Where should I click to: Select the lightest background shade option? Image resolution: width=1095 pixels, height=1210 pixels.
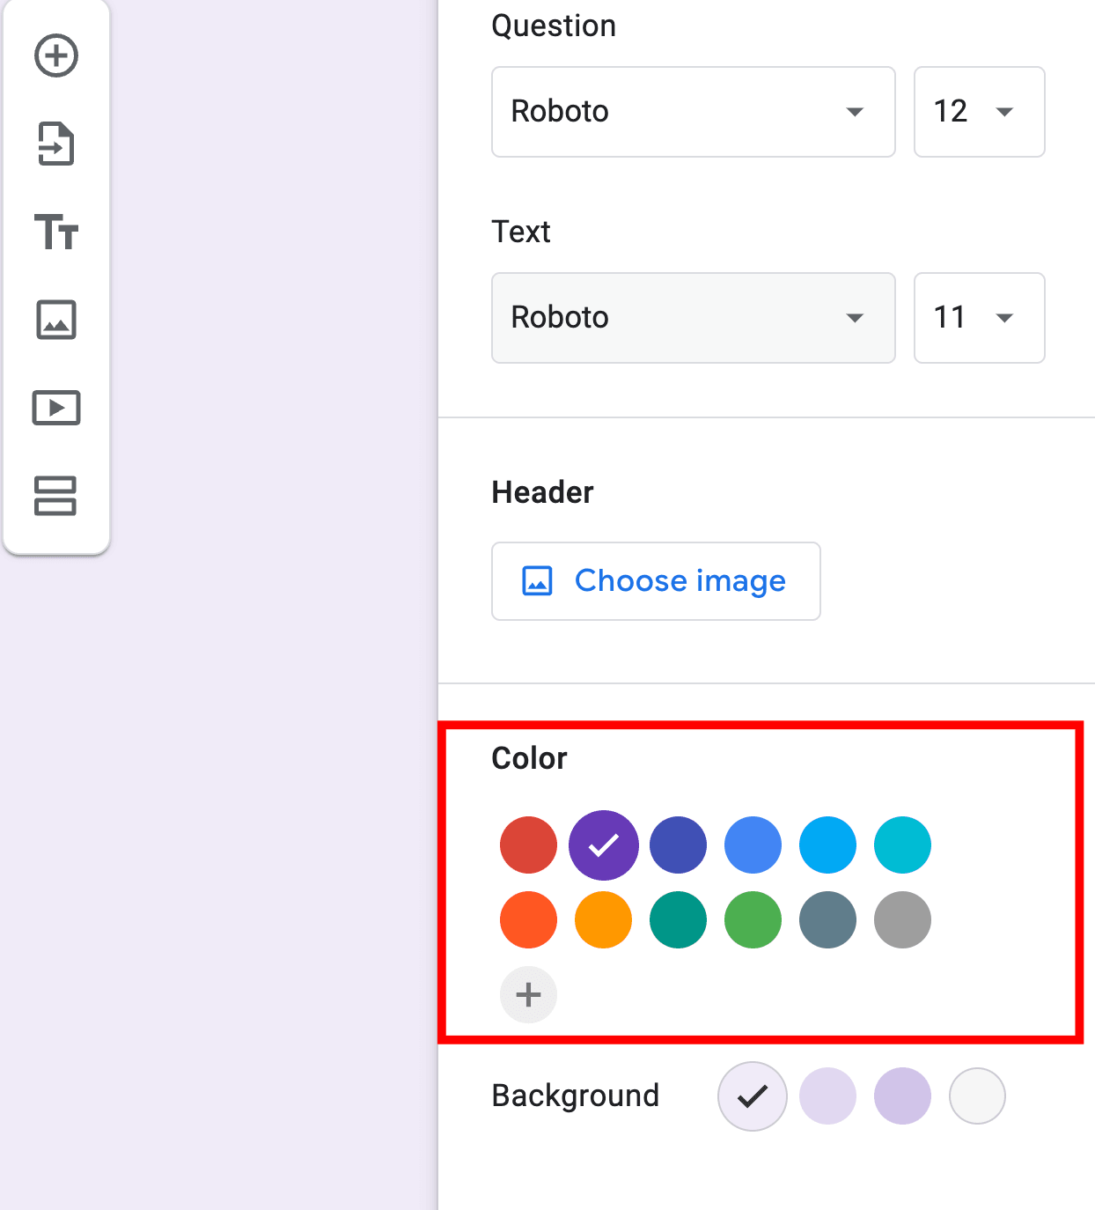click(977, 1096)
